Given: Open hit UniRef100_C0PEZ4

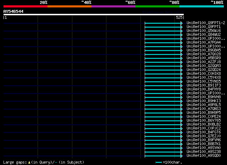Looking at the screenshot, I should tap(204, 117).
